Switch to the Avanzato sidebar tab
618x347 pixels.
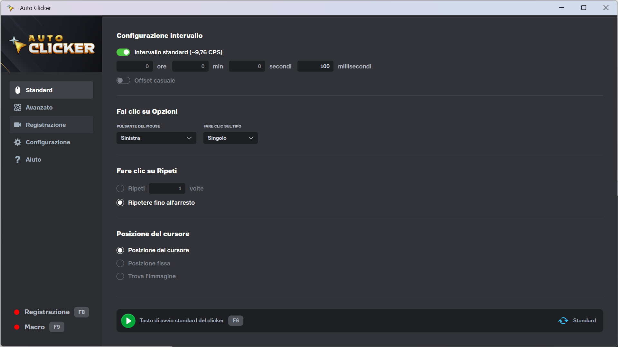click(x=39, y=107)
